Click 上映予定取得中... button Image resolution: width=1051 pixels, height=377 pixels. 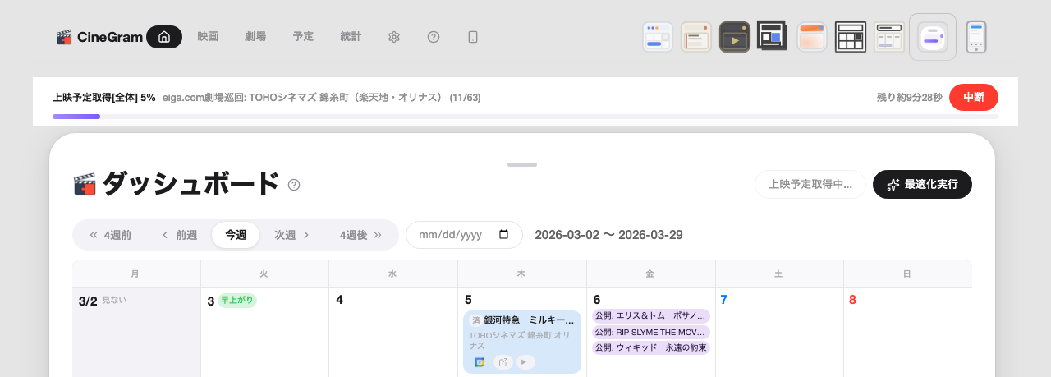coord(810,185)
